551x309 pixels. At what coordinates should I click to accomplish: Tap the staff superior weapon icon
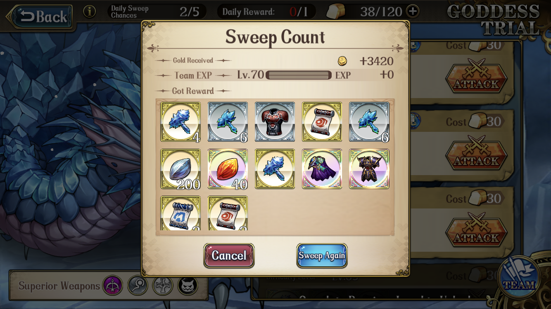tap(138, 286)
